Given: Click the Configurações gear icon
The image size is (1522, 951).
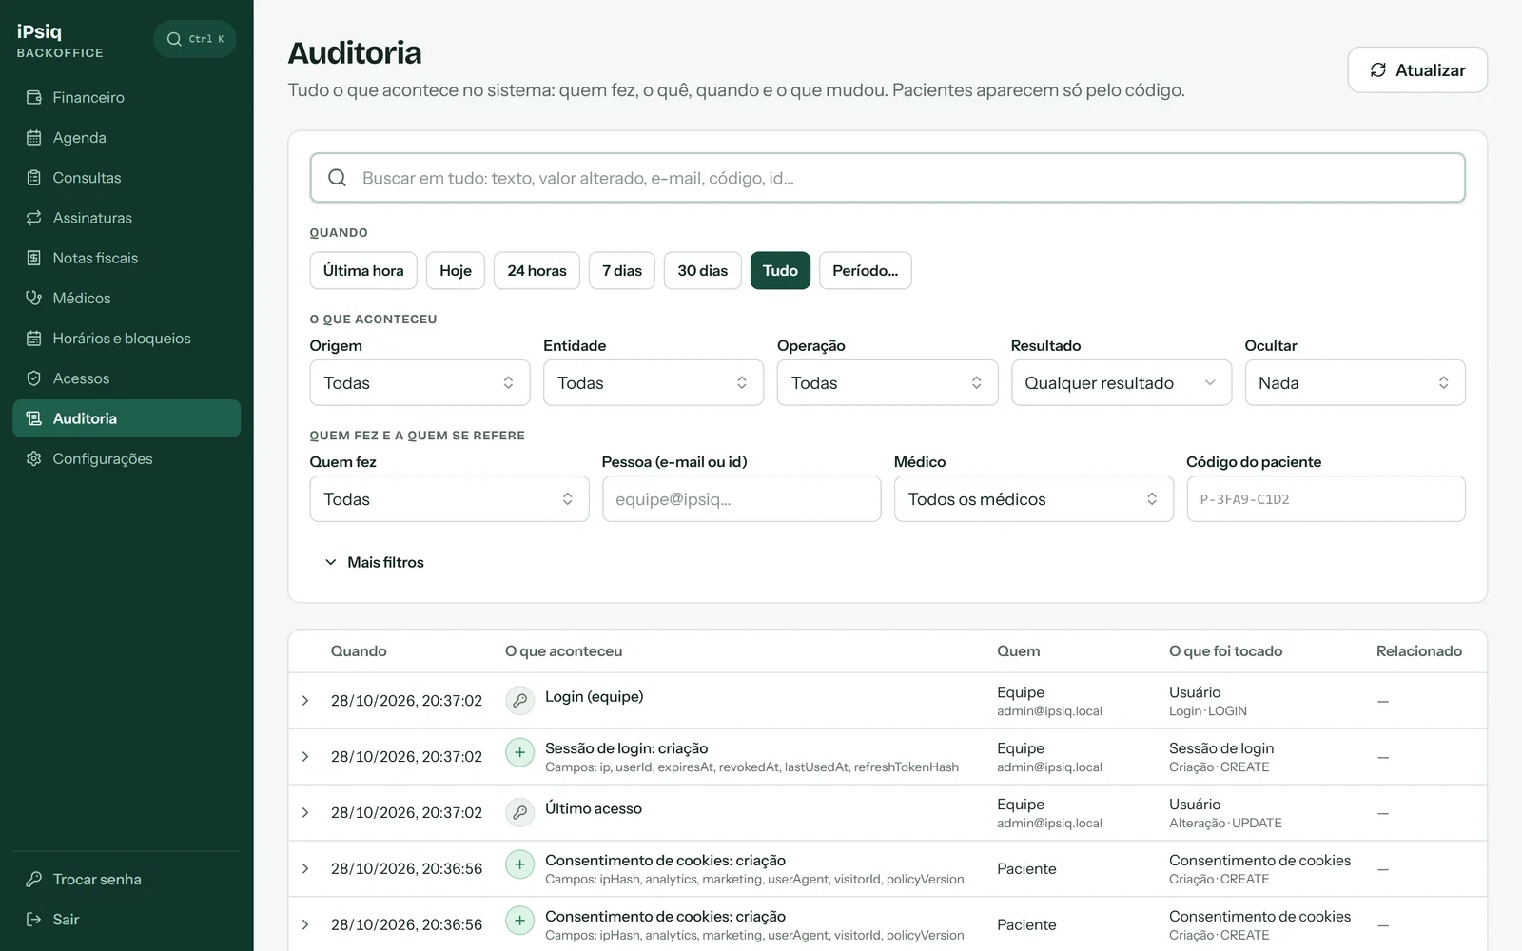Looking at the screenshot, I should coord(34,458).
